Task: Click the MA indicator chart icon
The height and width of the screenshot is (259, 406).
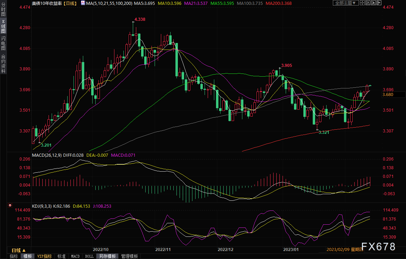Action: click(x=83, y=3)
